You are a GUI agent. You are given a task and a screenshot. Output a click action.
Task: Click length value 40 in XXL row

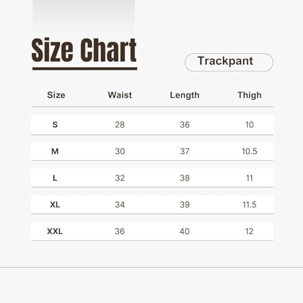click(x=185, y=231)
